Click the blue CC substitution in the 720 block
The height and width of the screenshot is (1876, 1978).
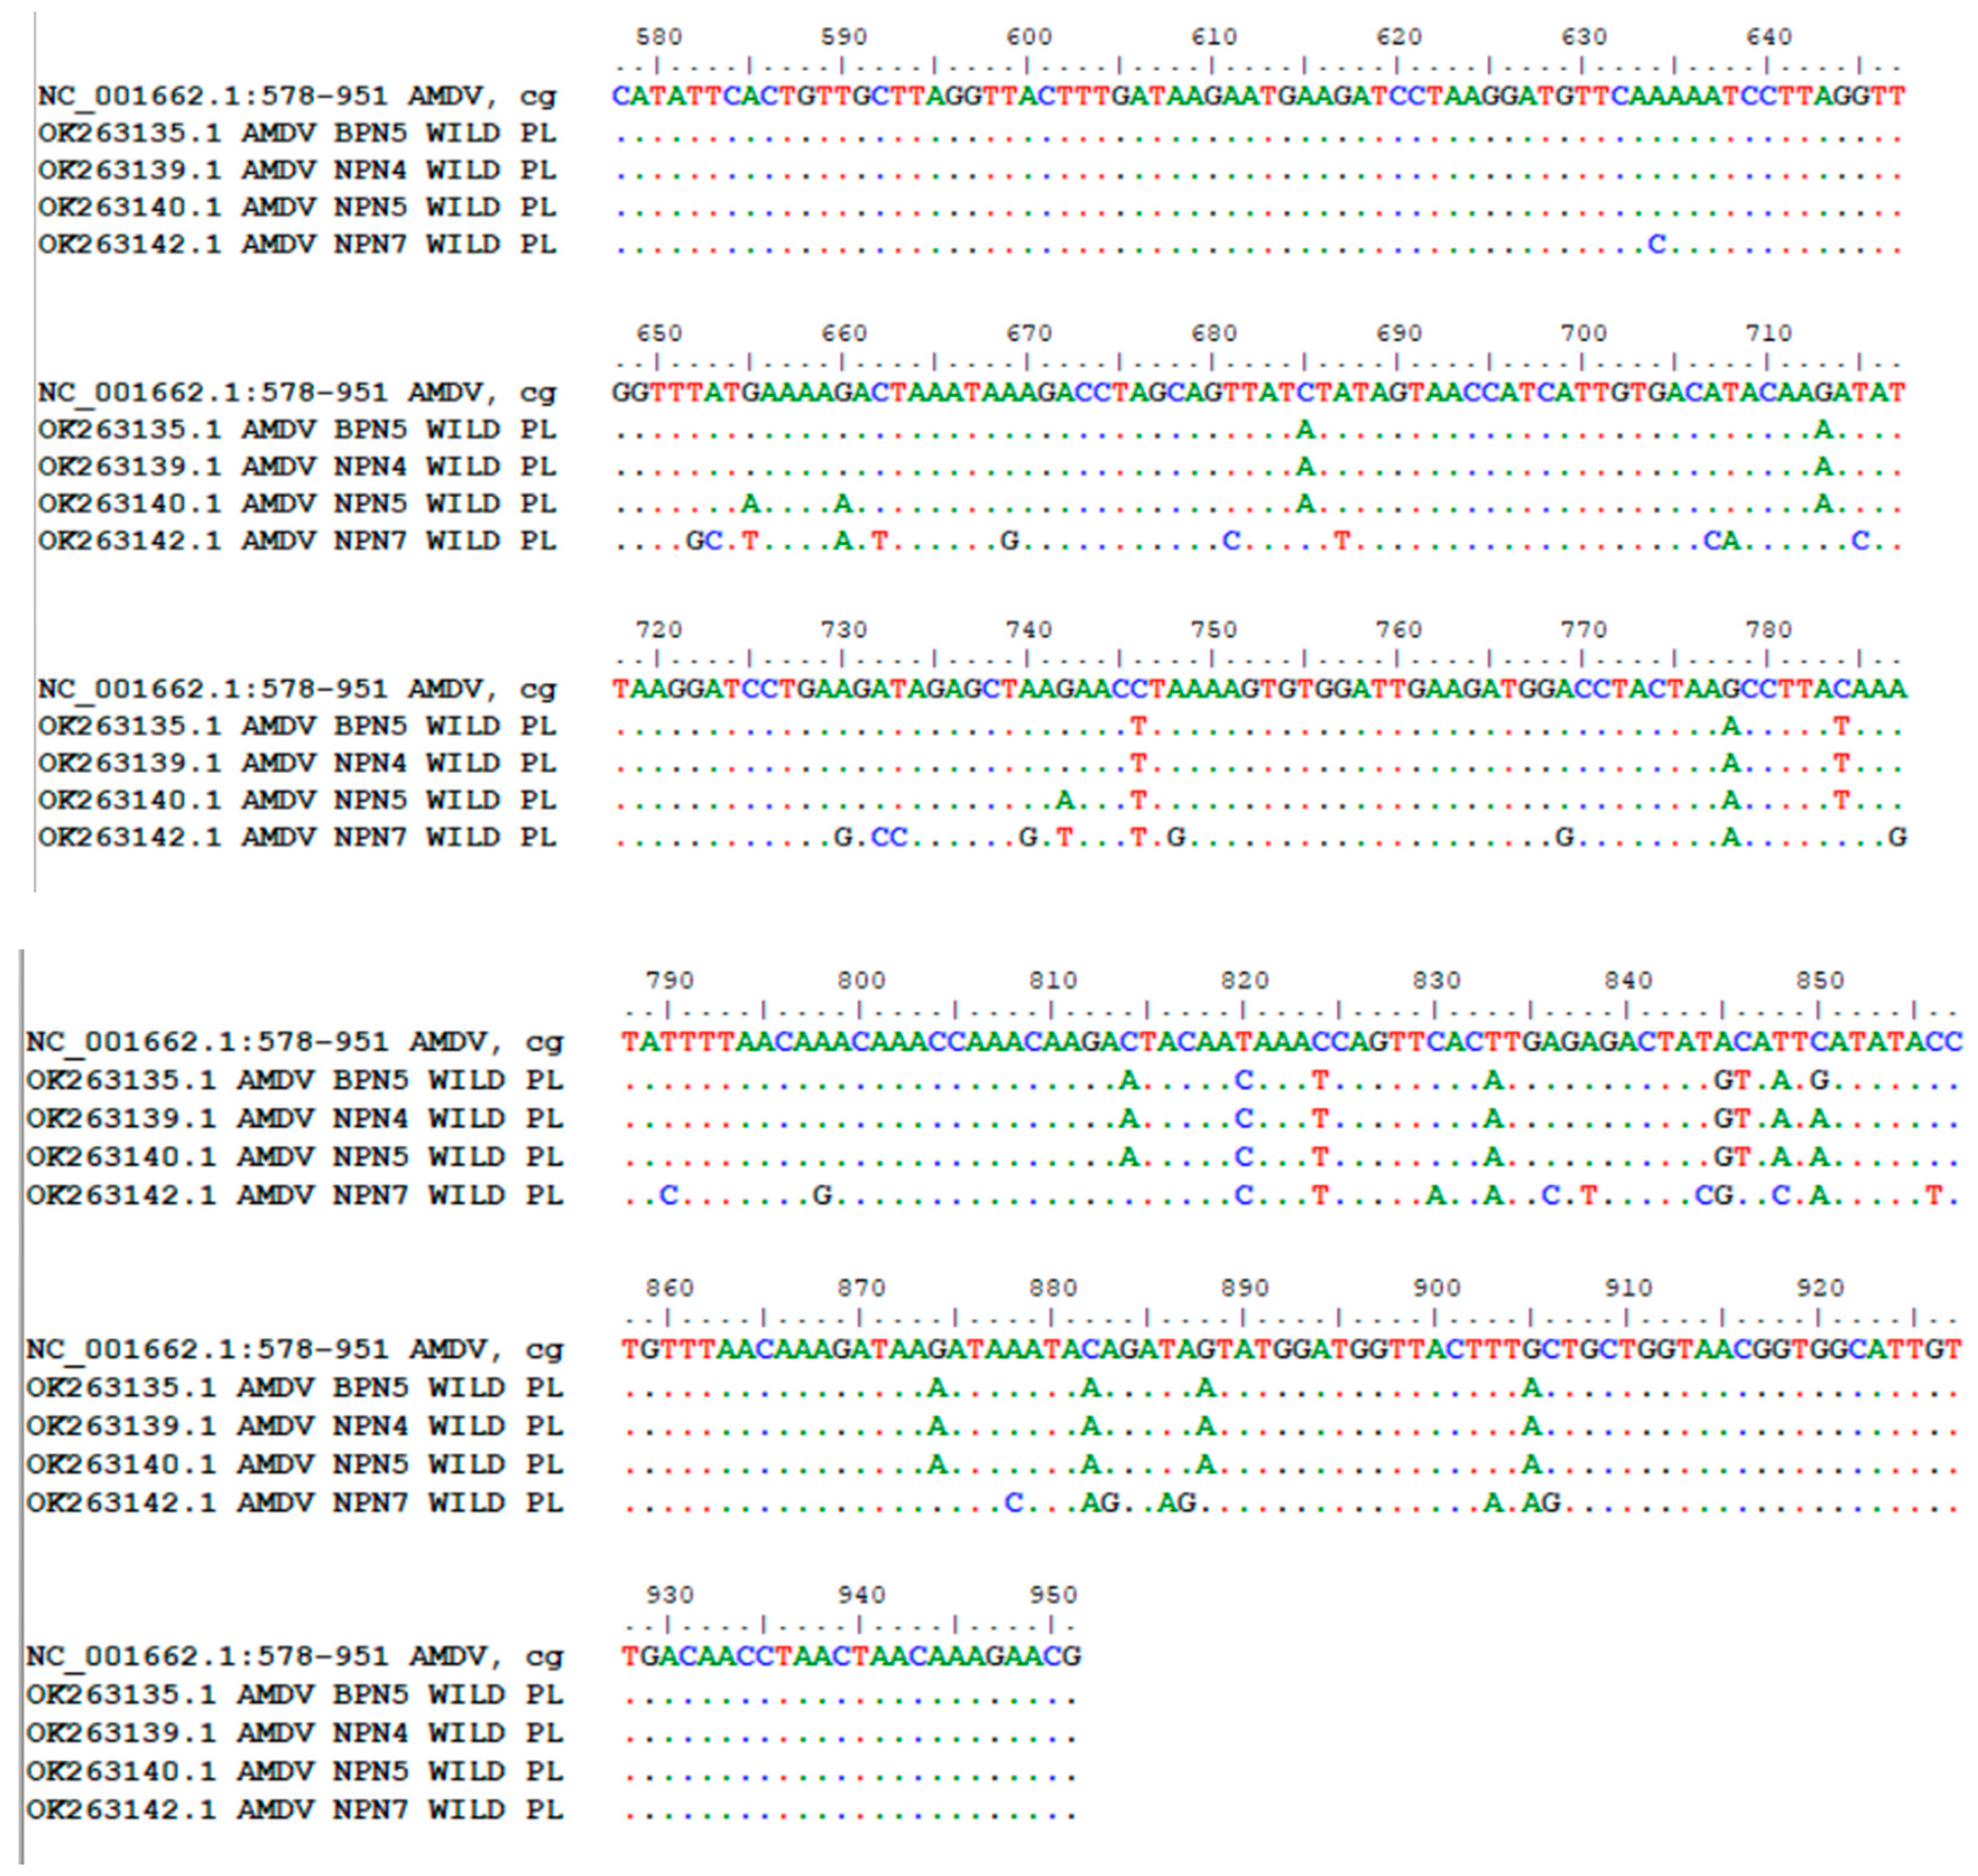coord(888,837)
